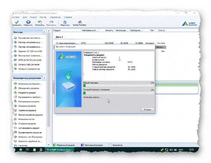Select Create partition (Создание раздела)

click(x=25, y=106)
